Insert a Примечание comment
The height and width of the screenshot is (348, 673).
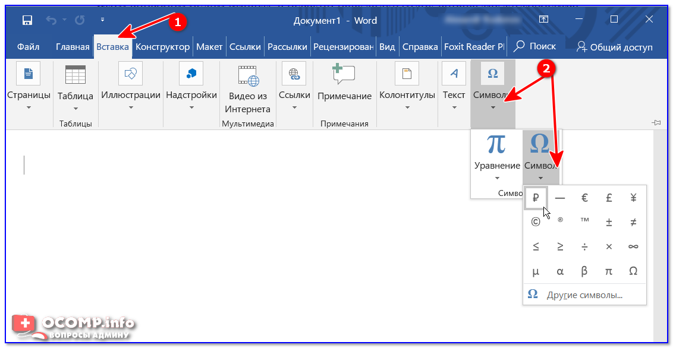point(344,83)
